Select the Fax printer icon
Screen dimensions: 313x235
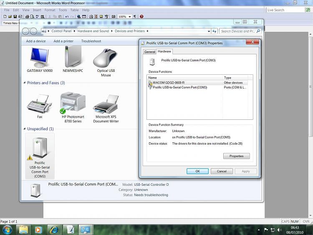(x=40, y=106)
